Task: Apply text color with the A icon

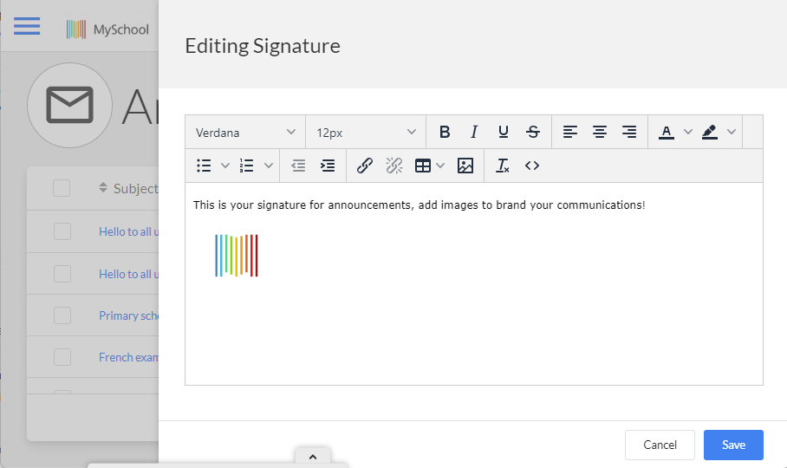Action: tap(666, 132)
